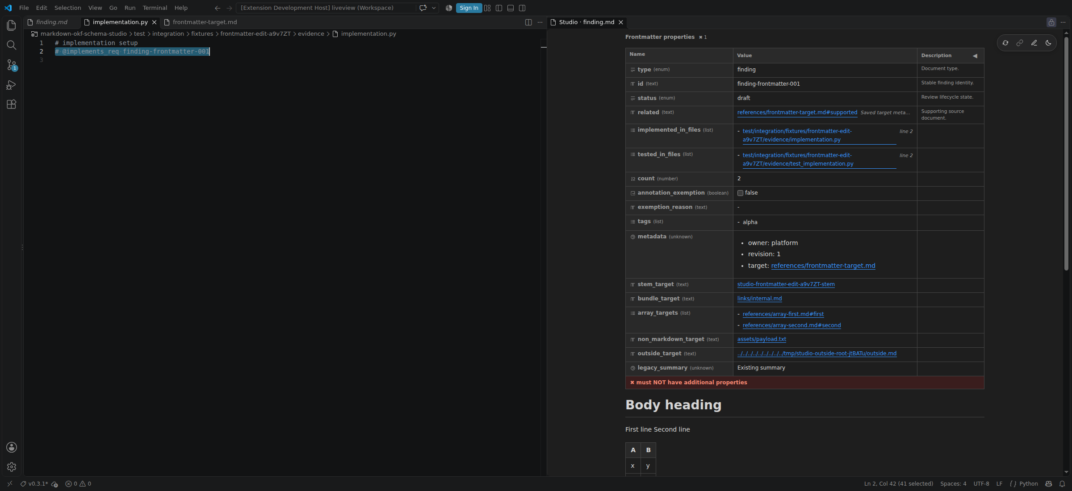Viewport: 1072px width, 491px height.
Task: Open the assets/payload.txt link
Action: point(762,339)
